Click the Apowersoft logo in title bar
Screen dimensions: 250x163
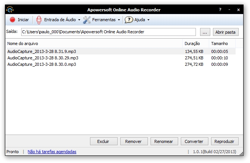click(x=10, y=10)
